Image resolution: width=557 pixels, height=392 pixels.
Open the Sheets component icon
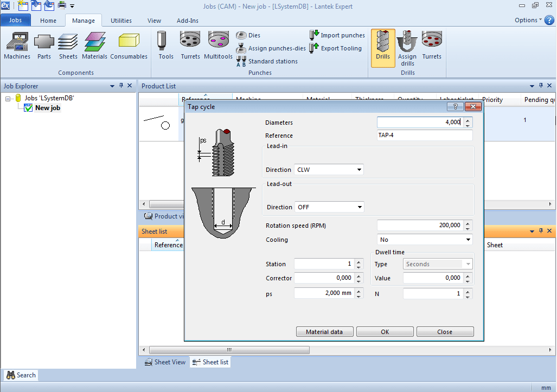(x=68, y=46)
